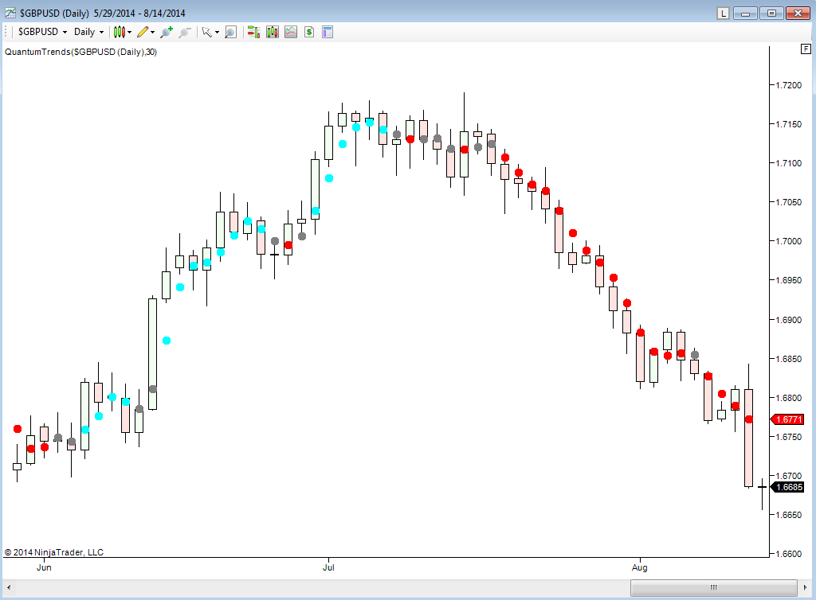Open the Strategies dollar sign icon
This screenshot has width=816, height=600.
[x=309, y=32]
